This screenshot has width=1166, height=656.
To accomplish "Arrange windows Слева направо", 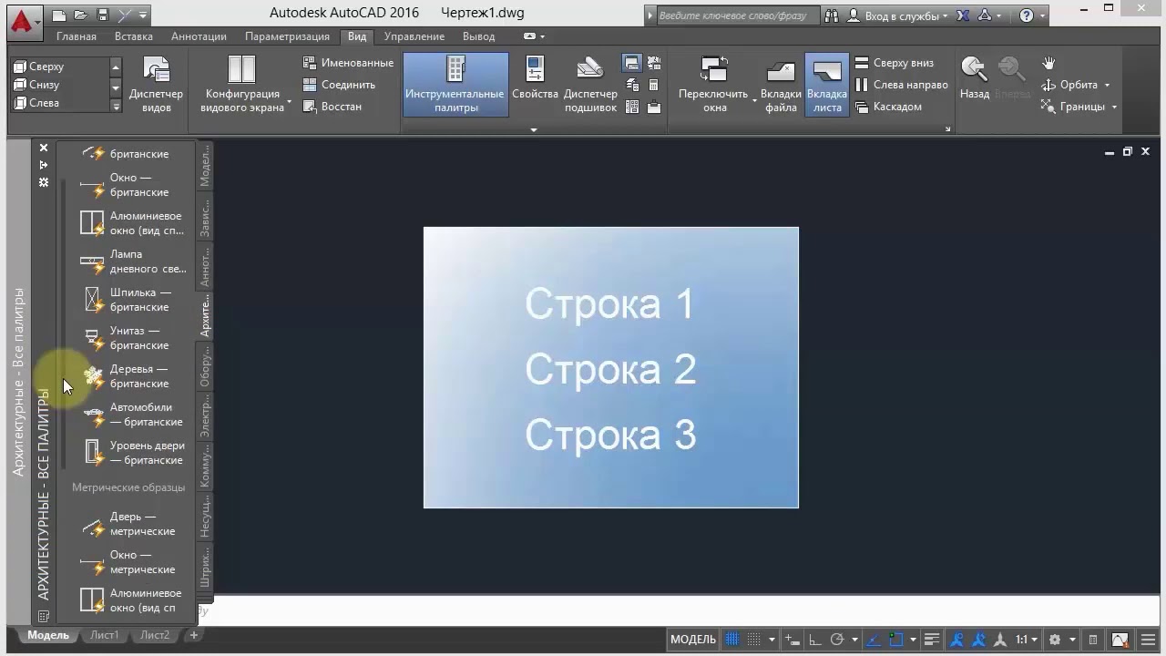I will (901, 85).
